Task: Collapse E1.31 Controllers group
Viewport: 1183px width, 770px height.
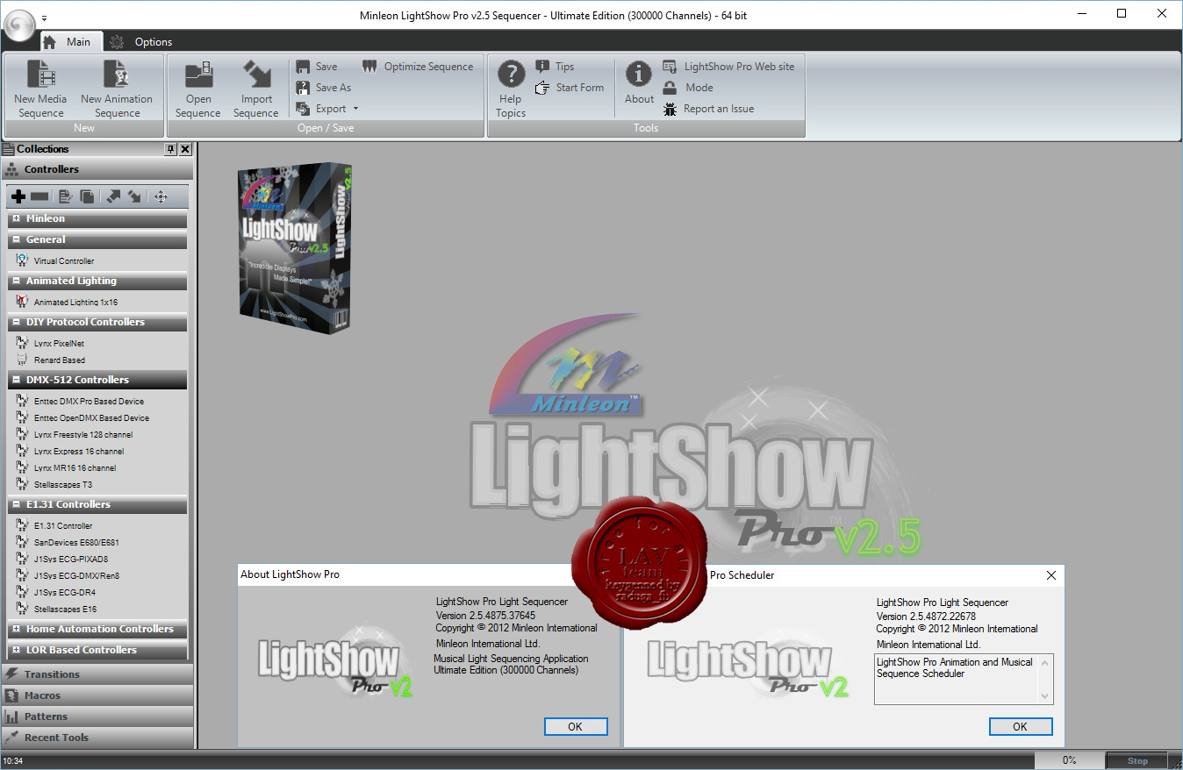Action: click(17, 504)
